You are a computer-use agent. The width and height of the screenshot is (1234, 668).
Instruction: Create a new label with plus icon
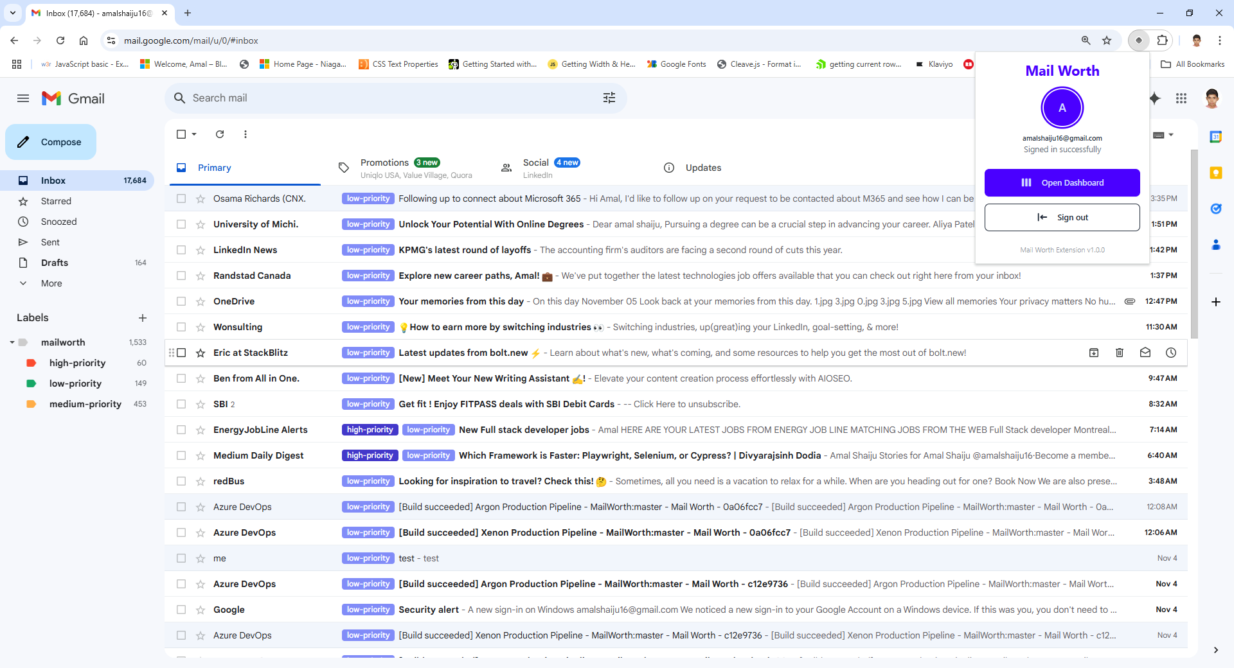pos(143,318)
